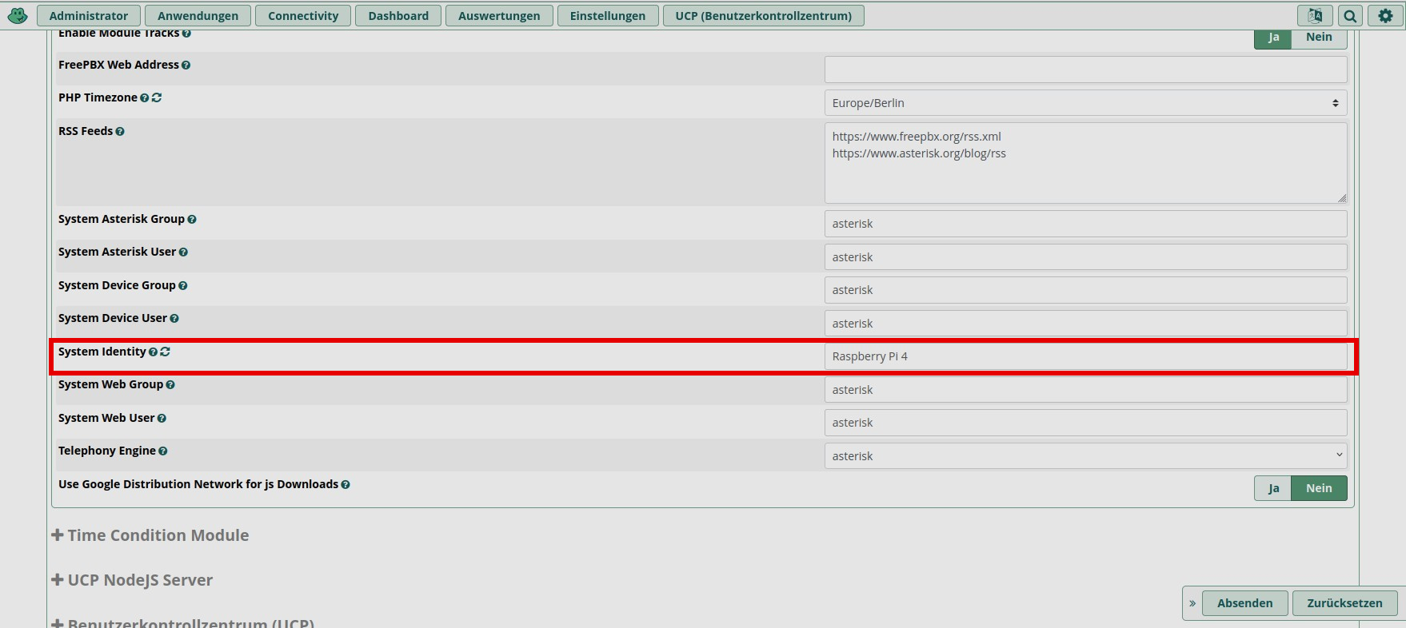Click the Absenden button

click(1244, 603)
